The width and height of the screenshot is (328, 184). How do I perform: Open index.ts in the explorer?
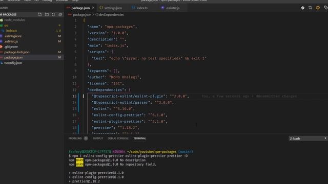tap(11, 31)
